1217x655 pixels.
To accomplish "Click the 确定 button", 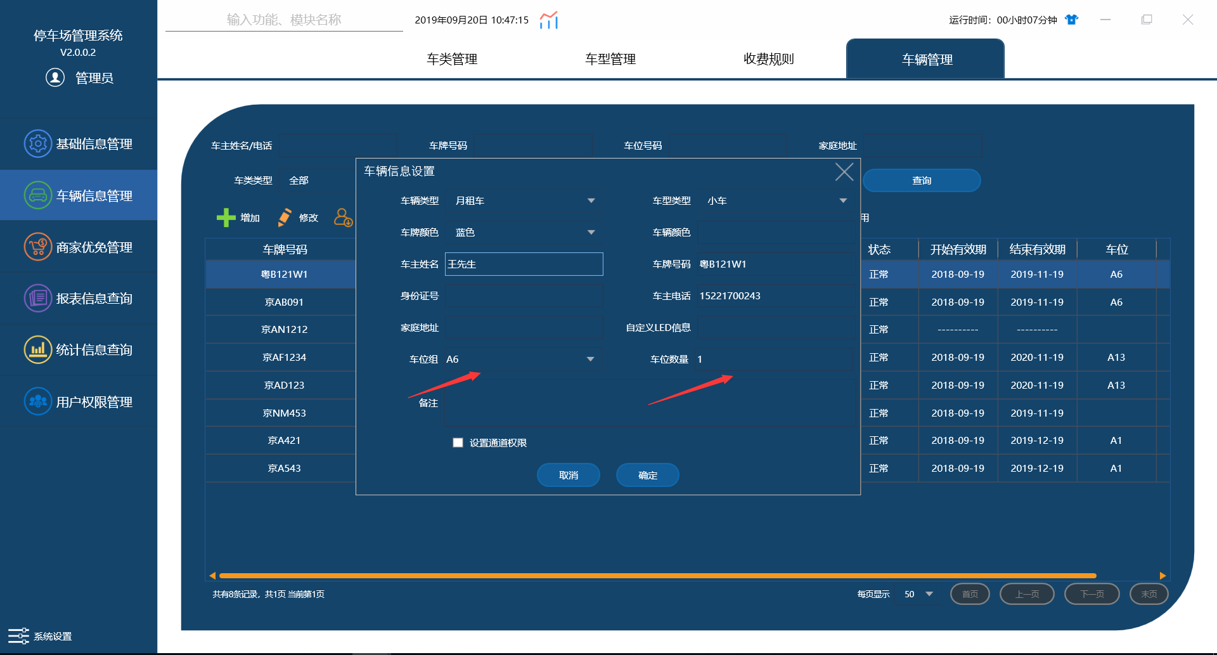I will (648, 475).
